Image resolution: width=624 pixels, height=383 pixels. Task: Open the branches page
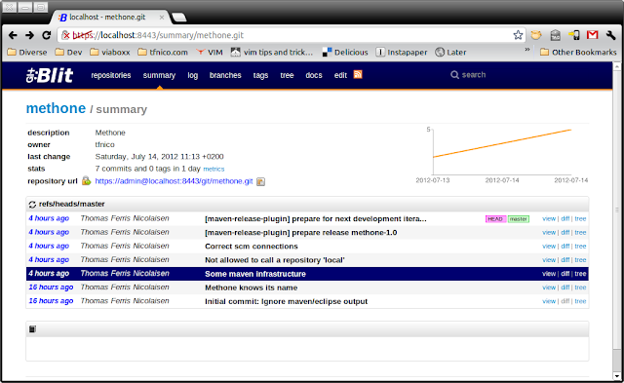coord(225,75)
